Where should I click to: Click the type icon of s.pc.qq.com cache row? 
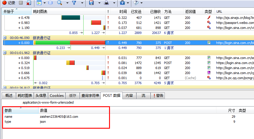pyautogui.click(x=209, y=78)
